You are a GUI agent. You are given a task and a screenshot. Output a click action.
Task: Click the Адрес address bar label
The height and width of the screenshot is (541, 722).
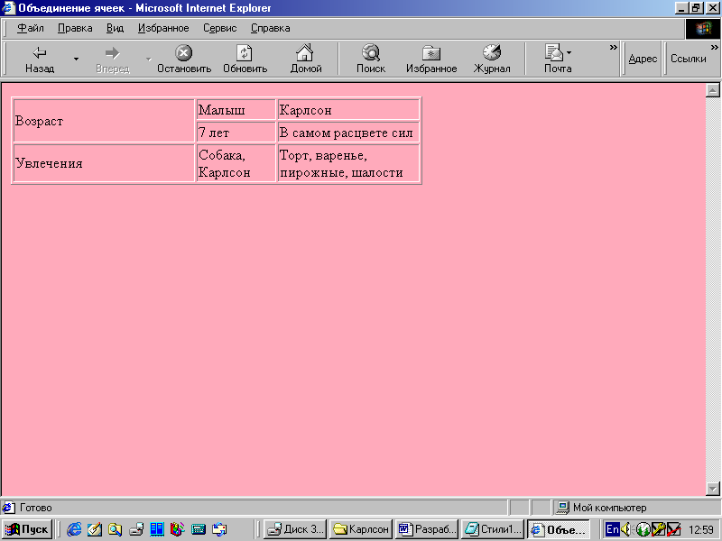(643, 59)
